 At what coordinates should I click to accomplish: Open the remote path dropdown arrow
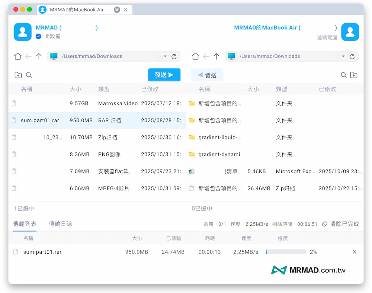pyautogui.click(x=343, y=56)
